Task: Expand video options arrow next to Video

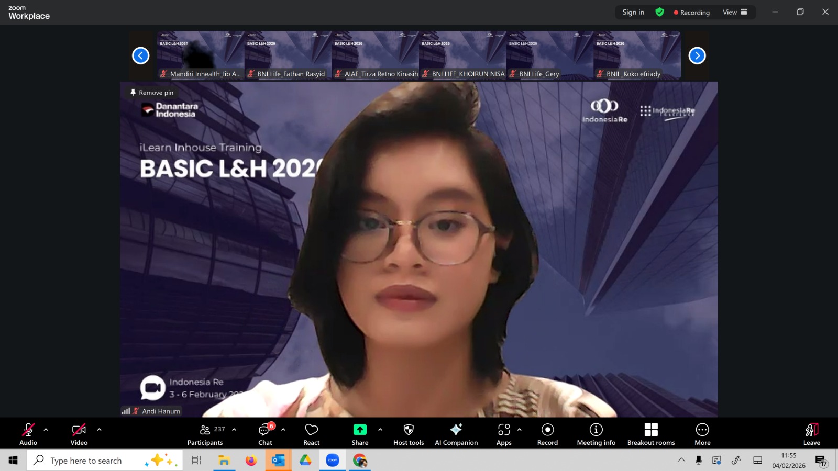Action: 100,430
